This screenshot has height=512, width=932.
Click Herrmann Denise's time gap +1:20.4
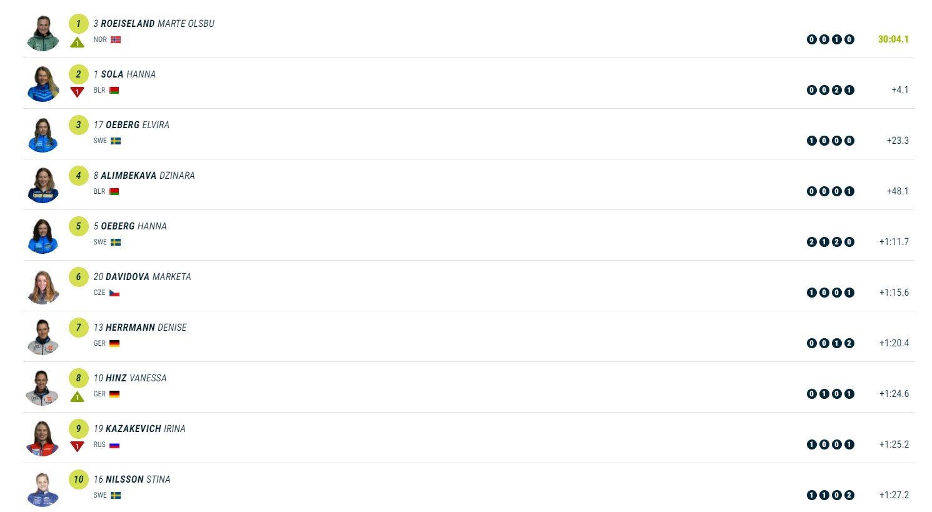[x=894, y=343]
